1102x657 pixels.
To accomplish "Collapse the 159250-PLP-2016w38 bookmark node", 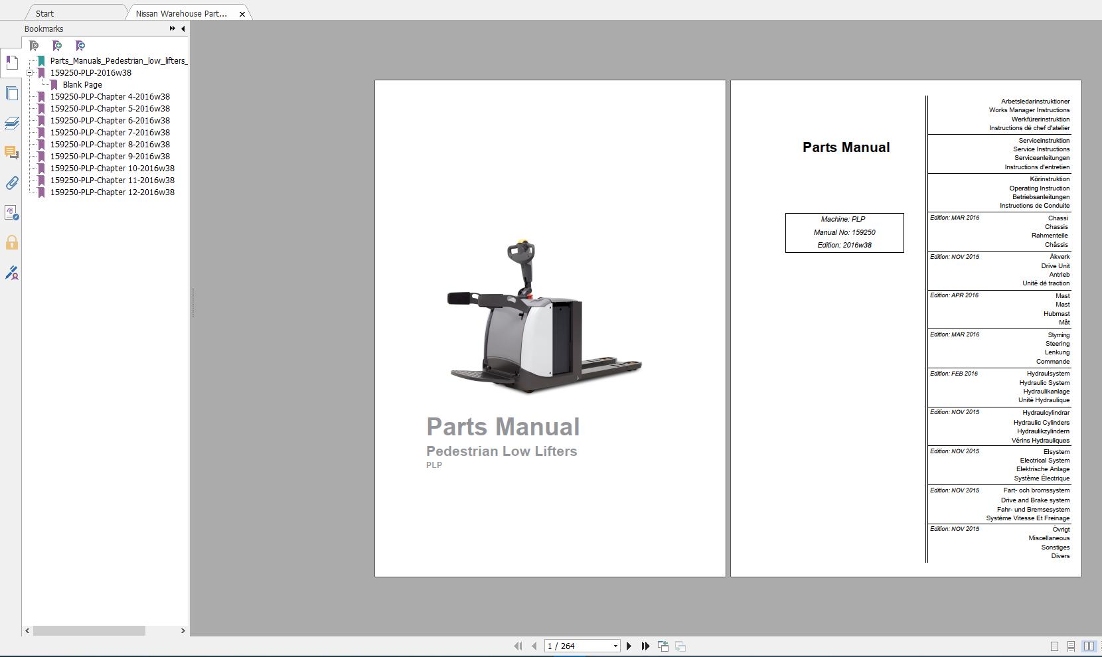I will pos(30,73).
